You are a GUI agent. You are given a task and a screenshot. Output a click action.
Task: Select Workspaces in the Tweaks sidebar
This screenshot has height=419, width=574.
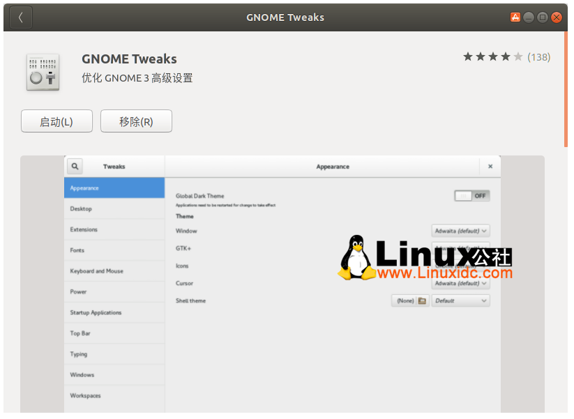tap(114, 396)
